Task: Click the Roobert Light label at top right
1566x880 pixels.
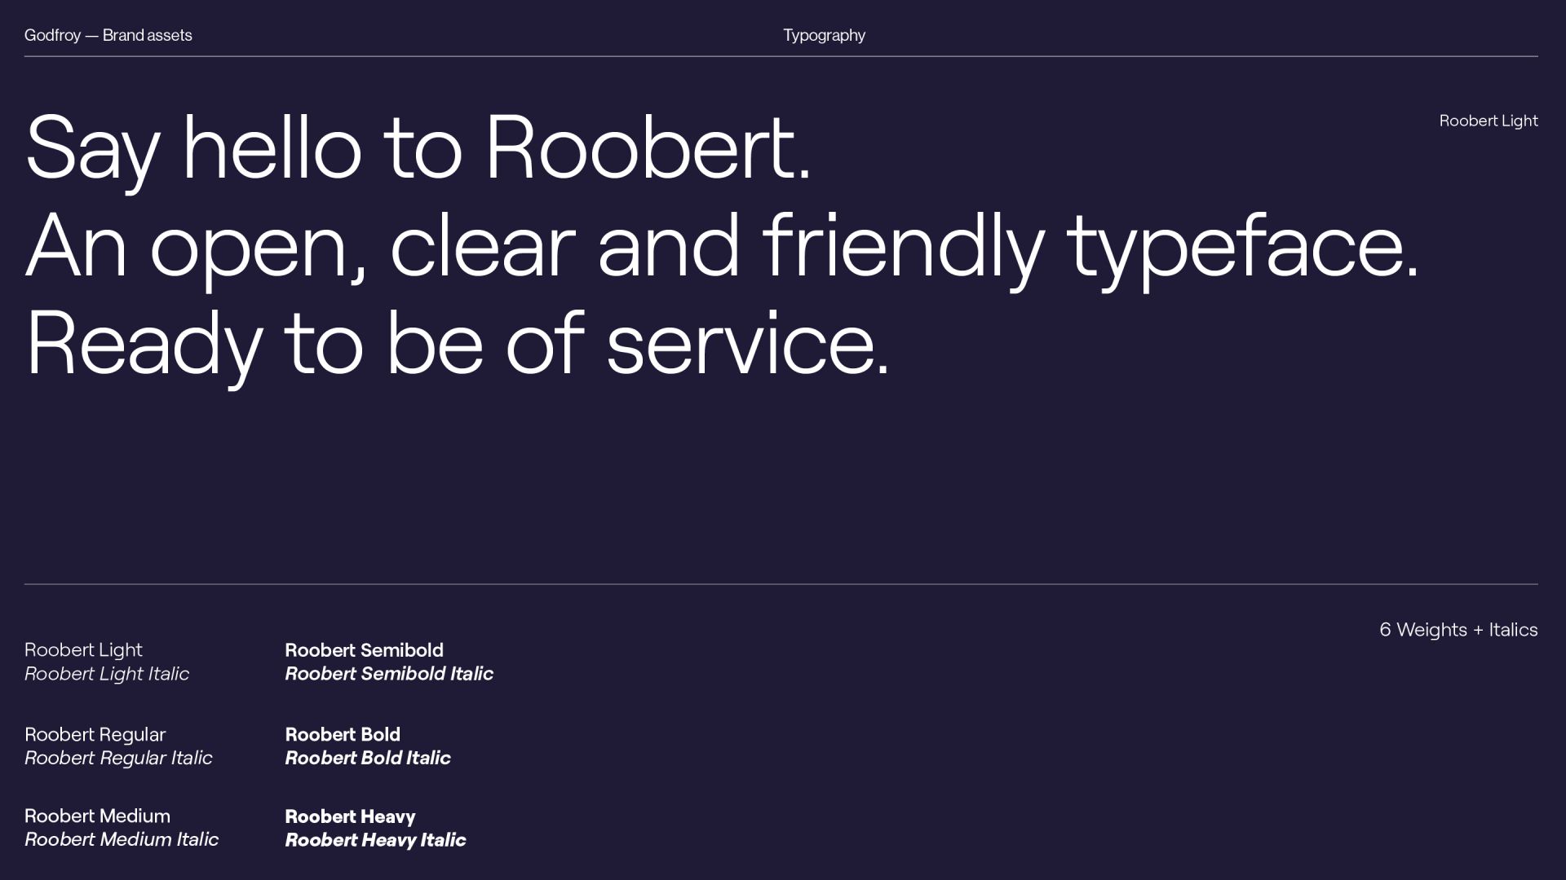Action: click(1488, 121)
